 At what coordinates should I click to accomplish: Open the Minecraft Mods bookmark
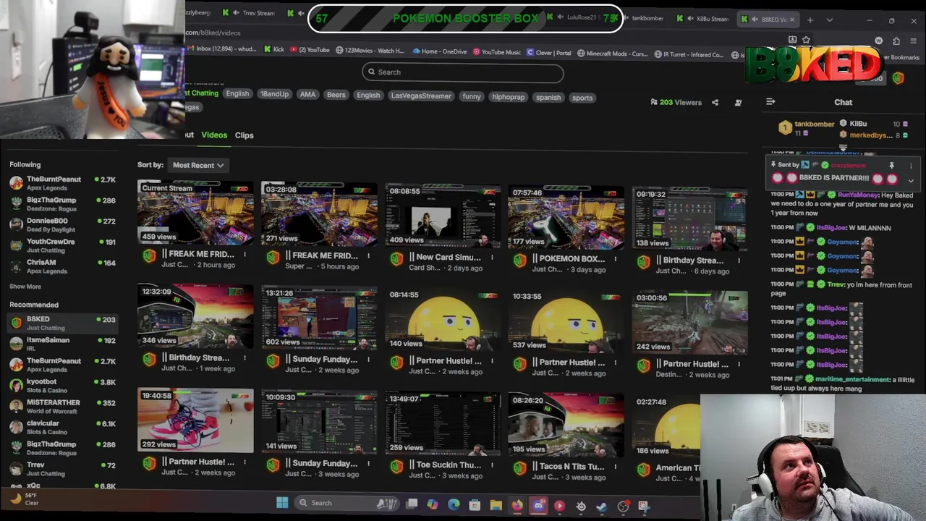612,54
